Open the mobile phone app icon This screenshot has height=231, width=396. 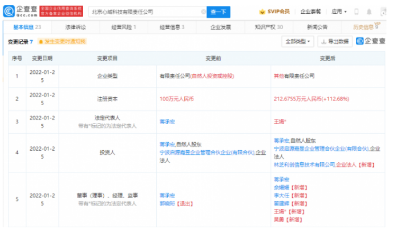click(x=356, y=12)
